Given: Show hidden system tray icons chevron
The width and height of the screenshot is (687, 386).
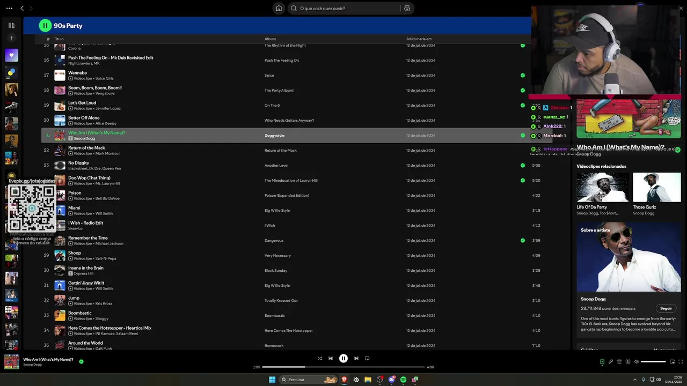Looking at the screenshot, I should (x=635, y=380).
